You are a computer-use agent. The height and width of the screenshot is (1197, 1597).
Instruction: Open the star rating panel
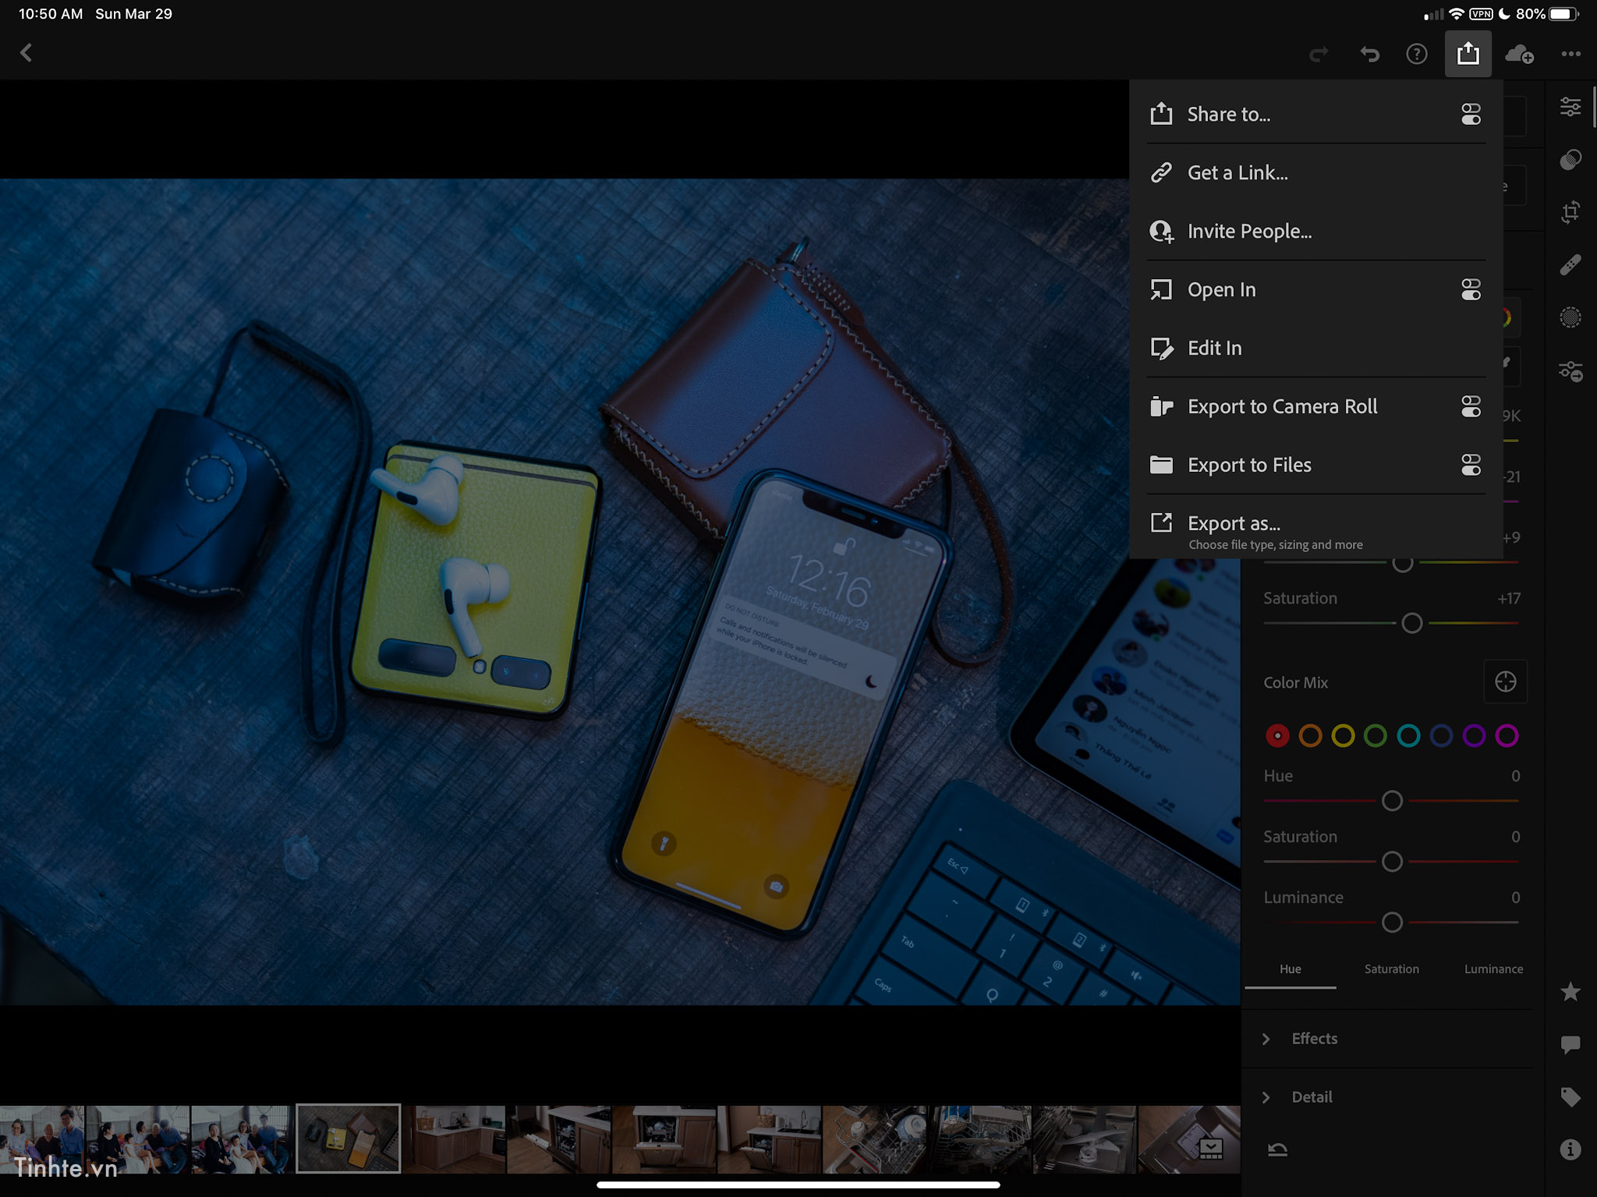tap(1570, 992)
